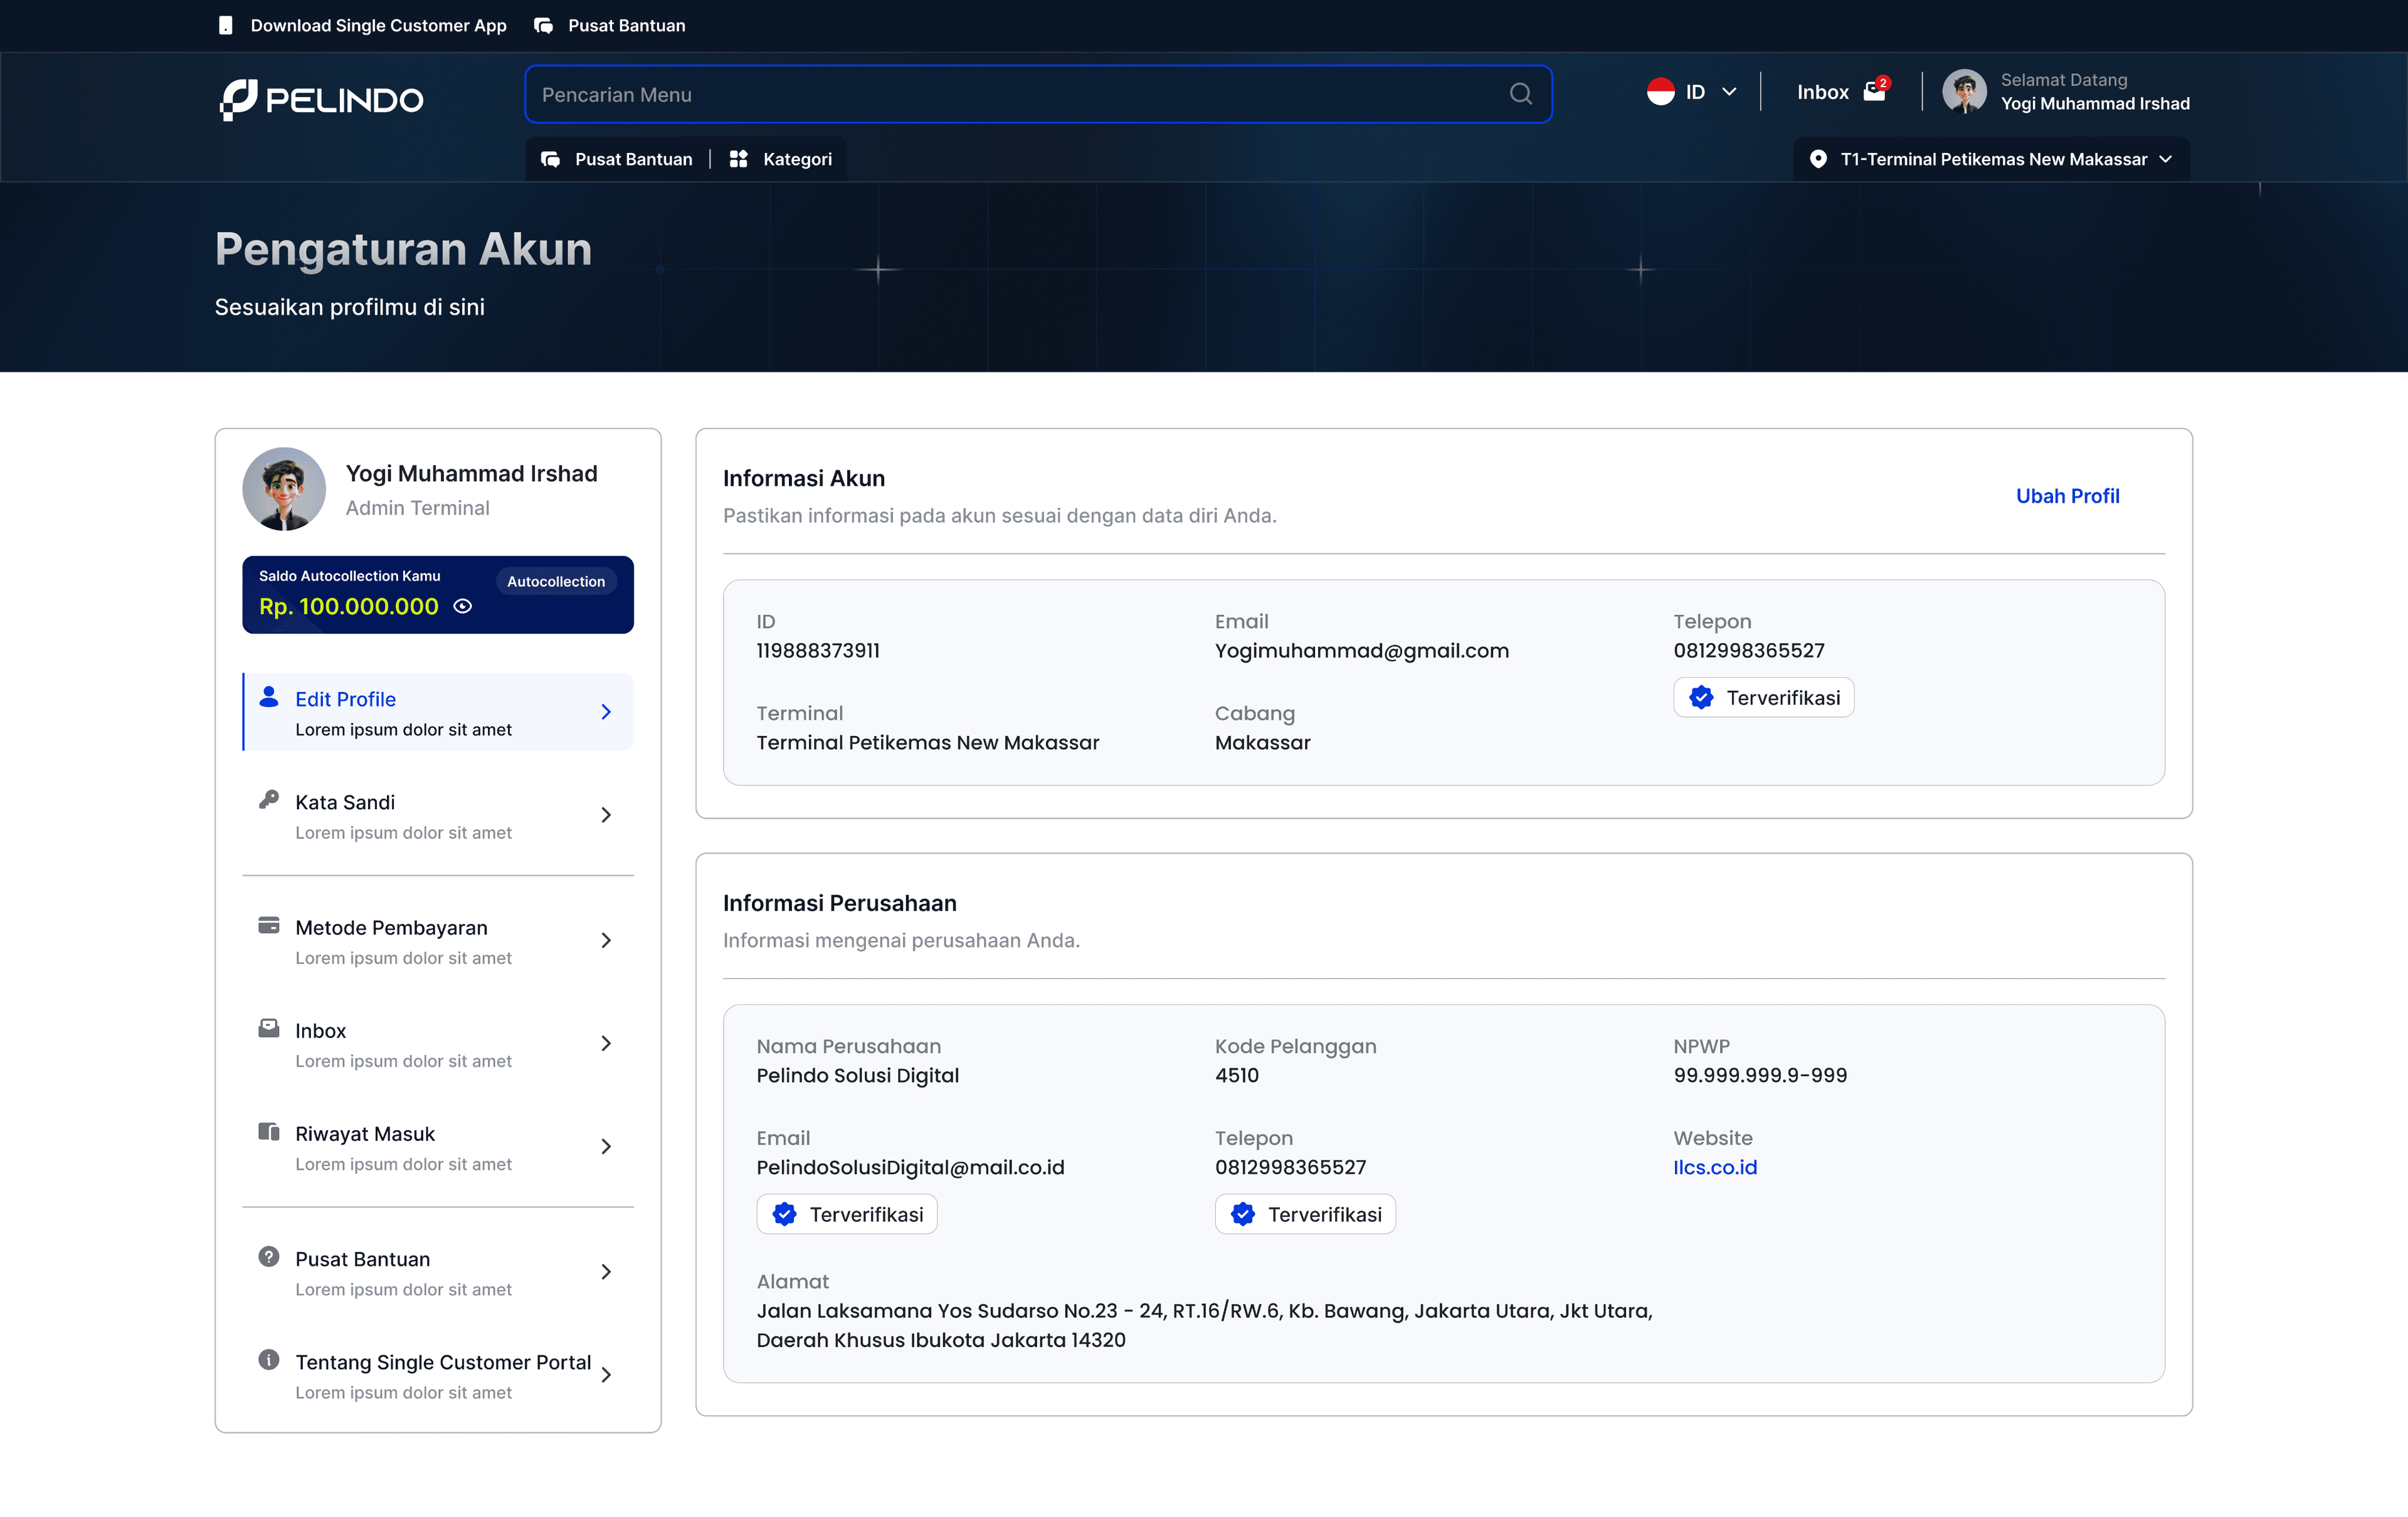Click the chevron on Riwayat Masuk row
Screen dimensions: 2408x1517
tap(606, 1147)
